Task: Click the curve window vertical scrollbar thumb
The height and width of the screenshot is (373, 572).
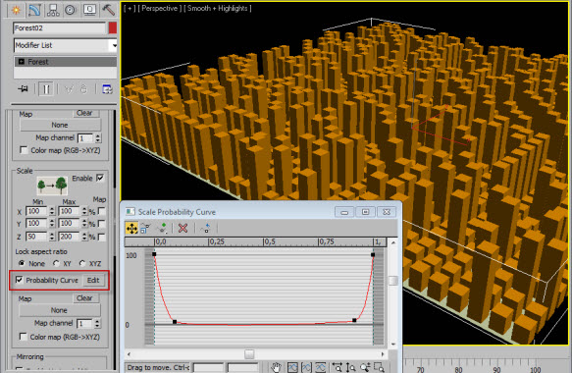Action: pyautogui.click(x=393, y=281)
